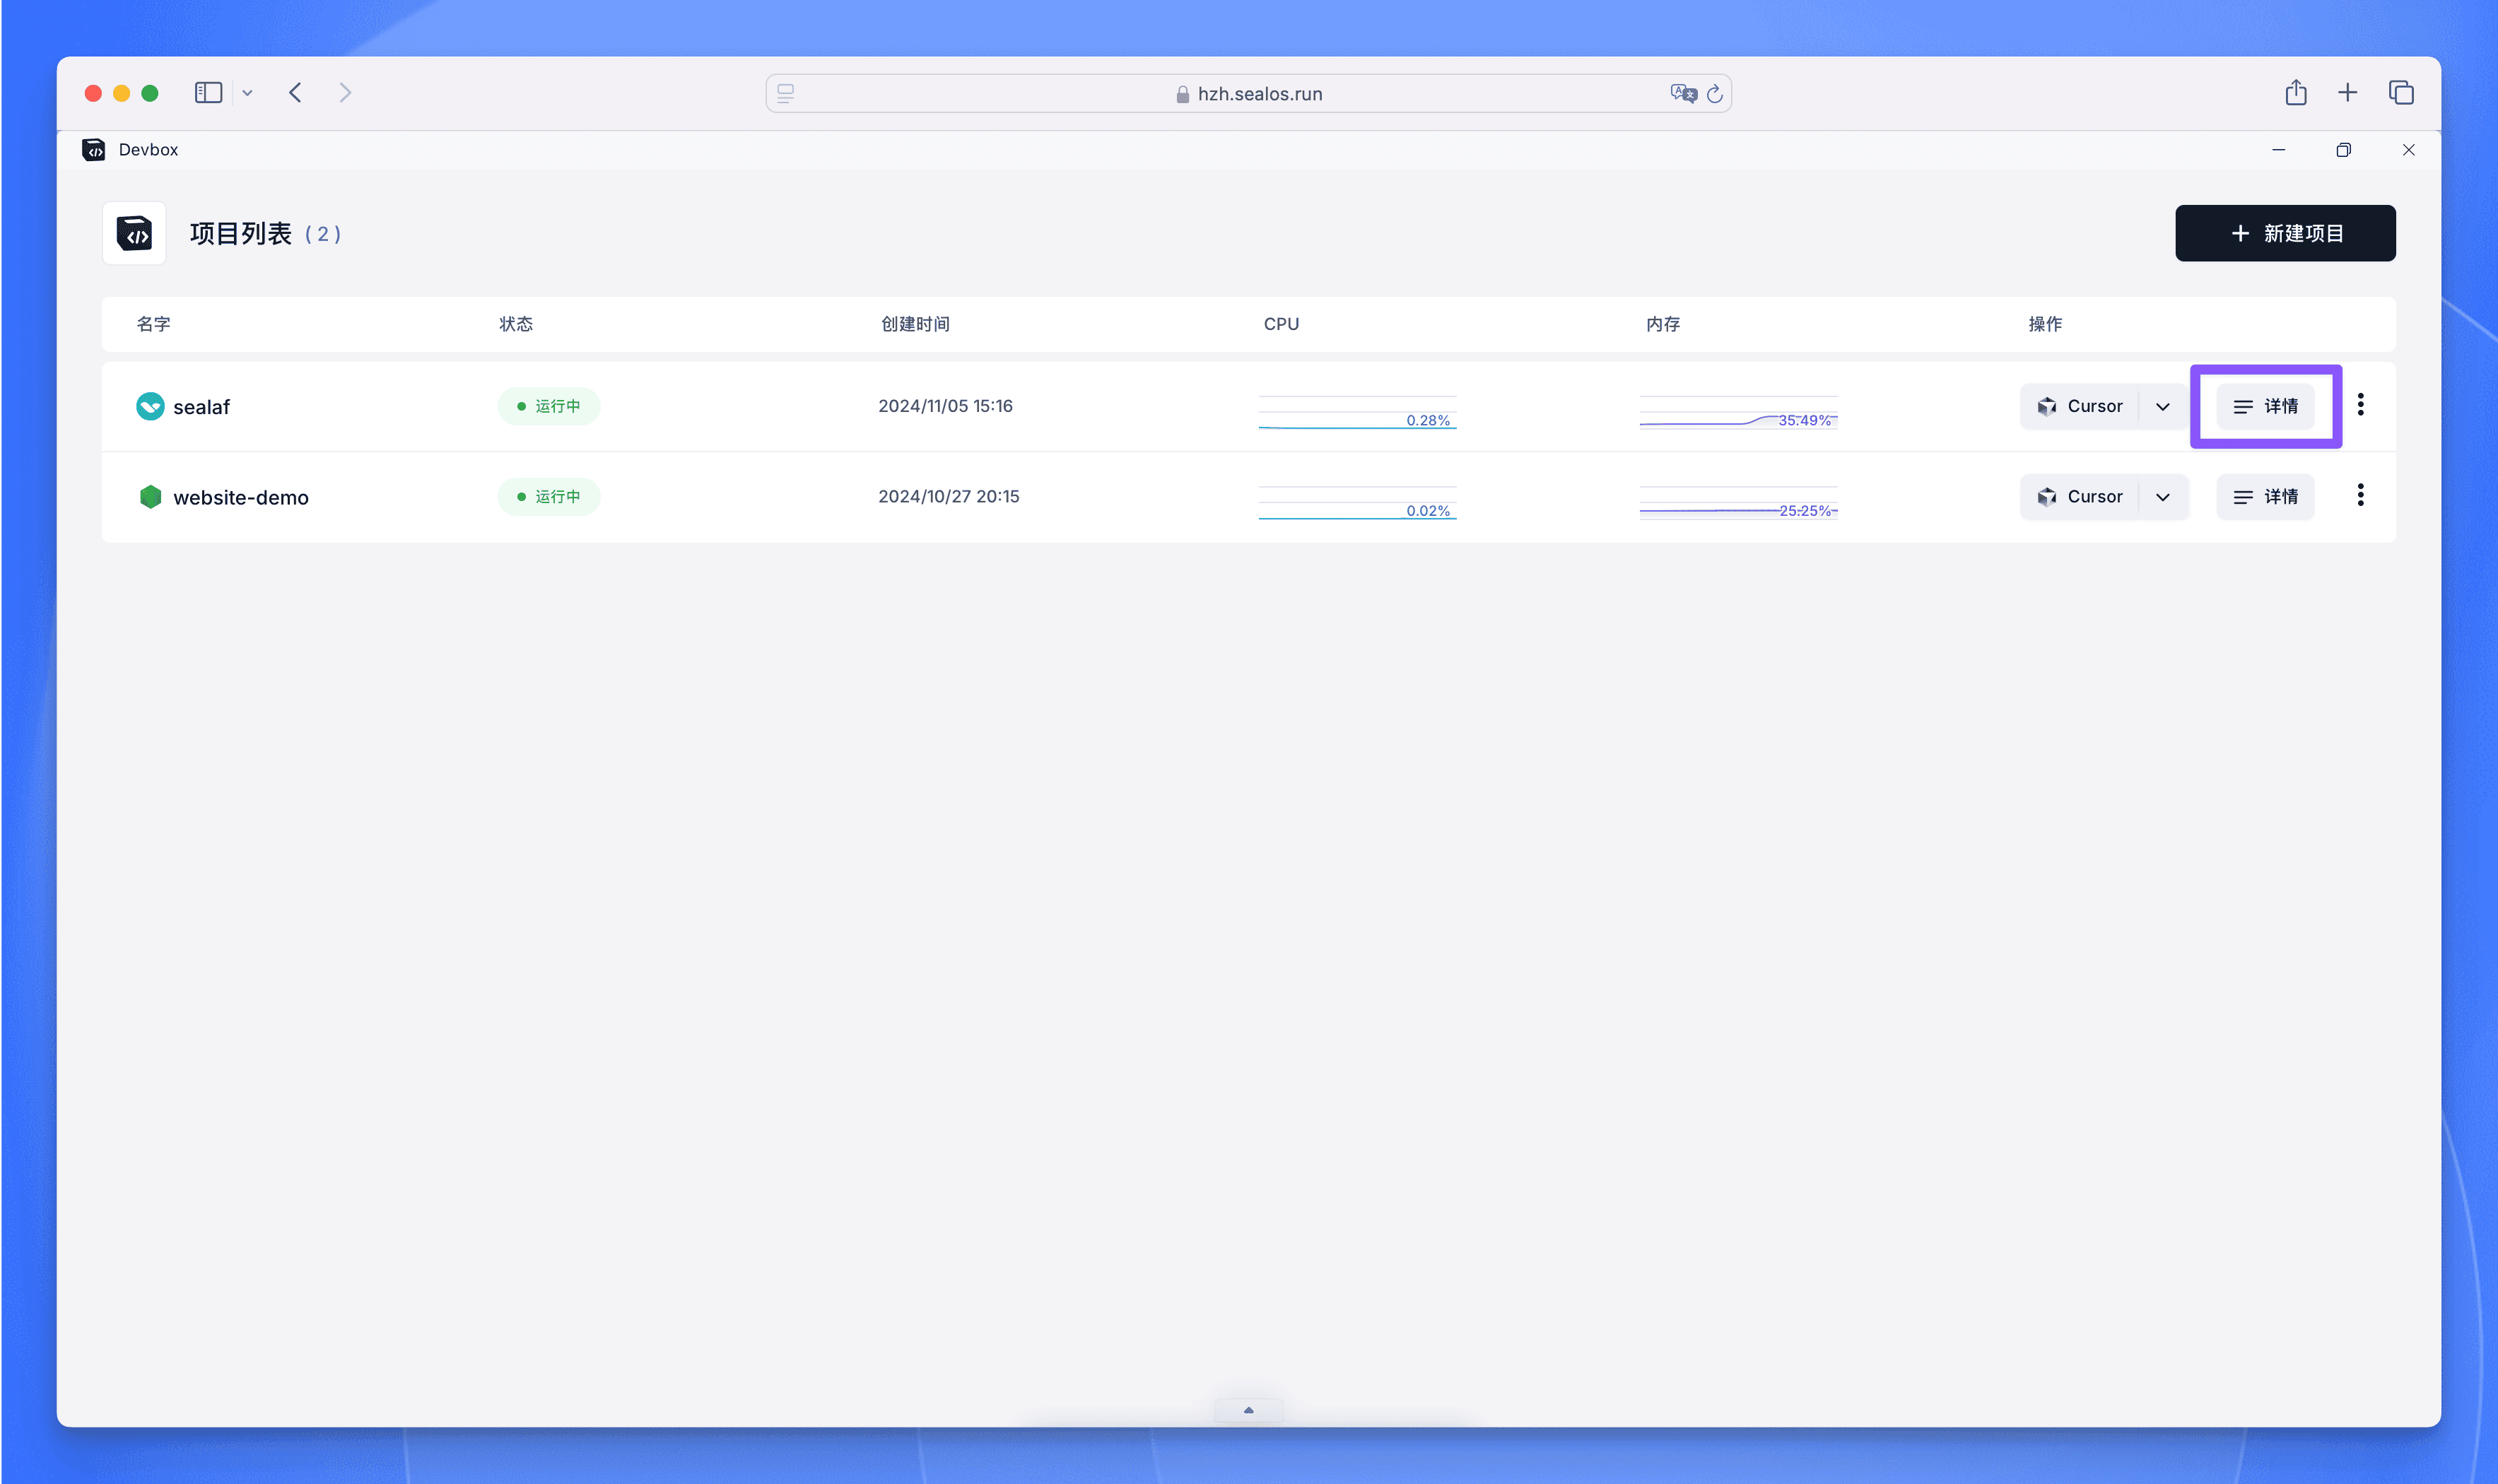Click the website-demo green hexagon icon
The image size is (2498, 1484).
150,497
